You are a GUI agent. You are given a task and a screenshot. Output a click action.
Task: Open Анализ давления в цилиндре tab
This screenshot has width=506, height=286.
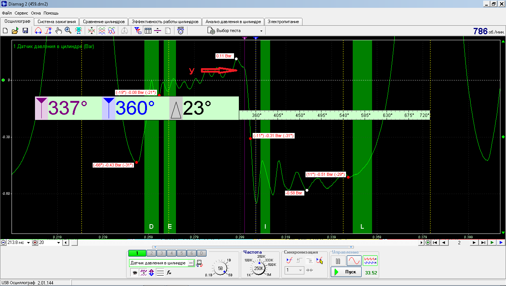pyautogui.click(x=233, y=22)
